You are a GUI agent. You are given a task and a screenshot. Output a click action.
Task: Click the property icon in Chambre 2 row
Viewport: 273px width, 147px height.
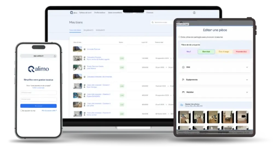pos(85,94)
